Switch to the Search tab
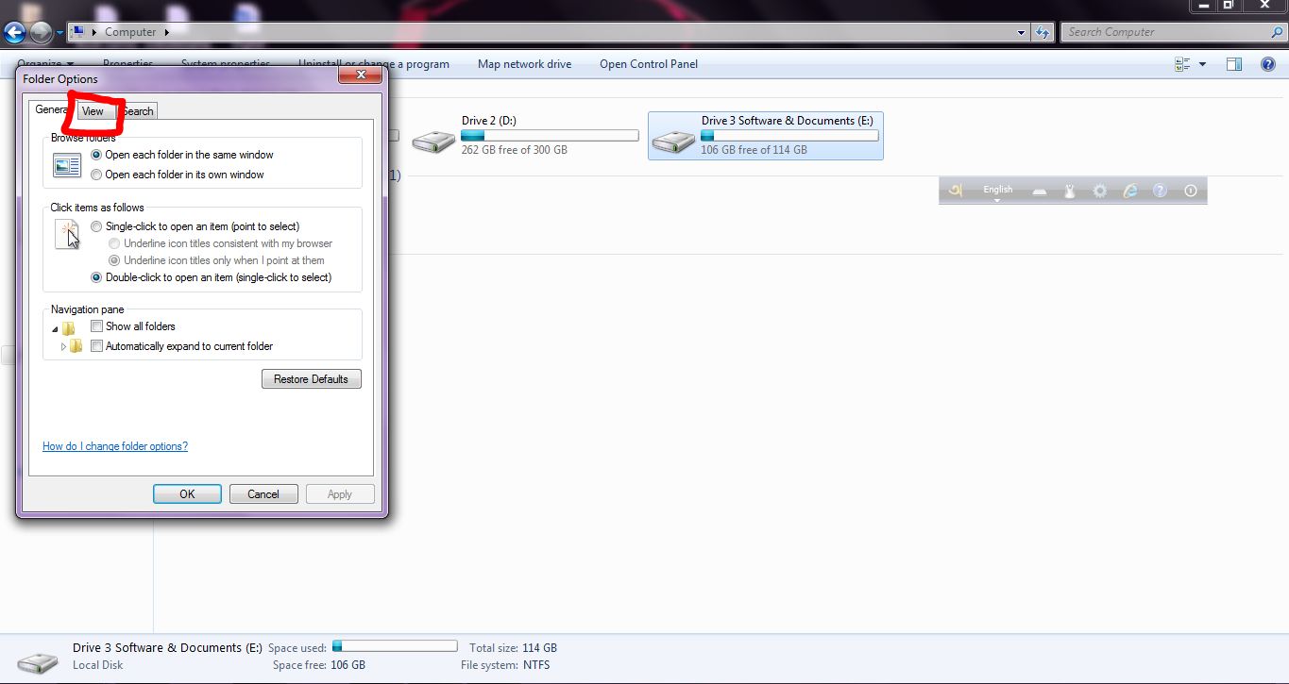The width and height of the screenshot is (1289, 684). (138, 110)
